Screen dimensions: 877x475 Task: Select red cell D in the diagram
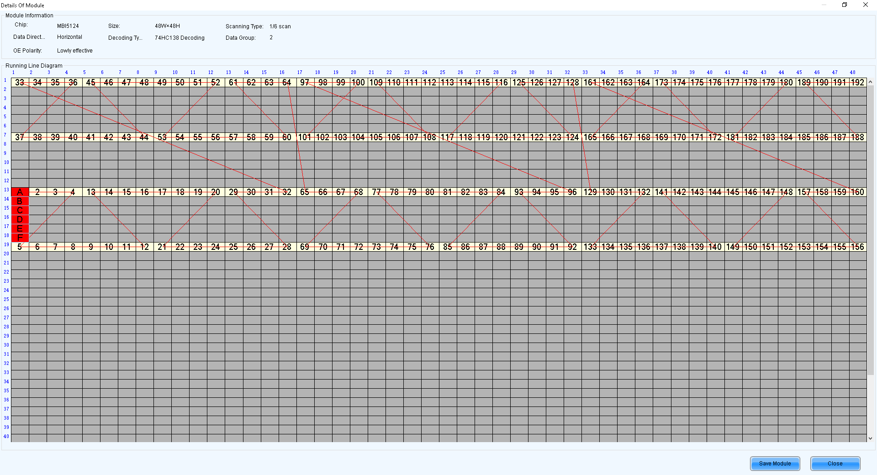(x=20, y=219)
